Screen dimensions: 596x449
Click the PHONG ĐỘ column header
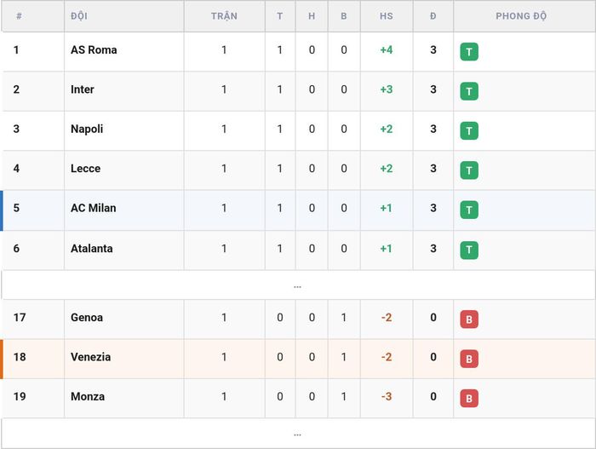tap(521, 16)
